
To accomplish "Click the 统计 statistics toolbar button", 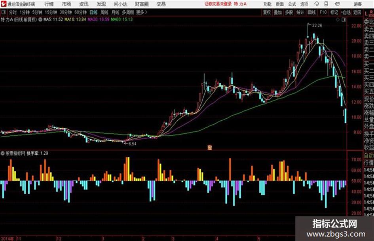I will click(300, 12).
